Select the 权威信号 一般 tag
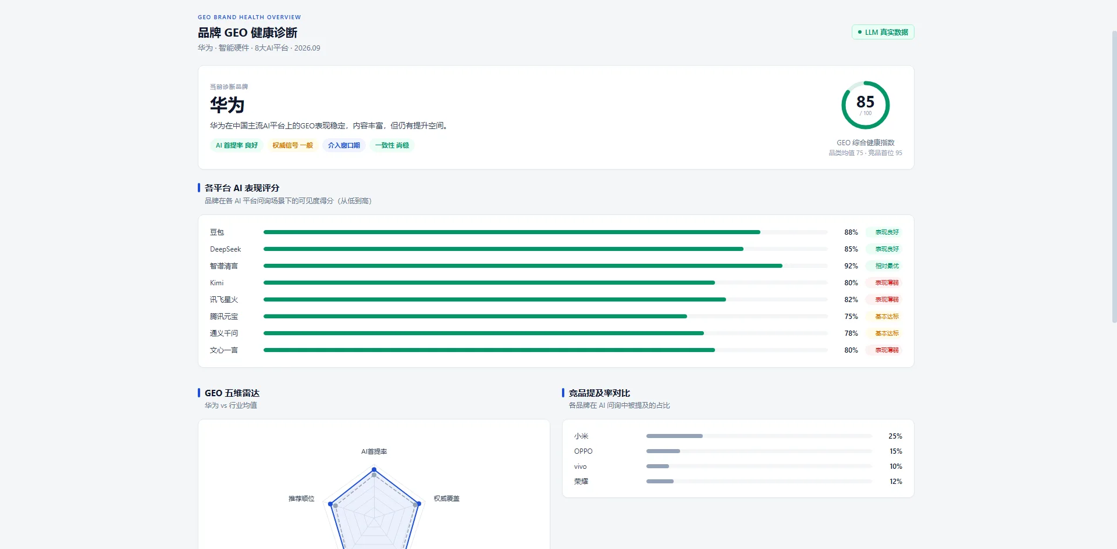Viewport: 1117px width, 549px height. point(293,145)
